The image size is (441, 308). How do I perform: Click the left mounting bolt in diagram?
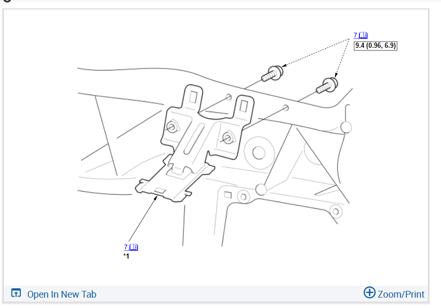(272, 74)
